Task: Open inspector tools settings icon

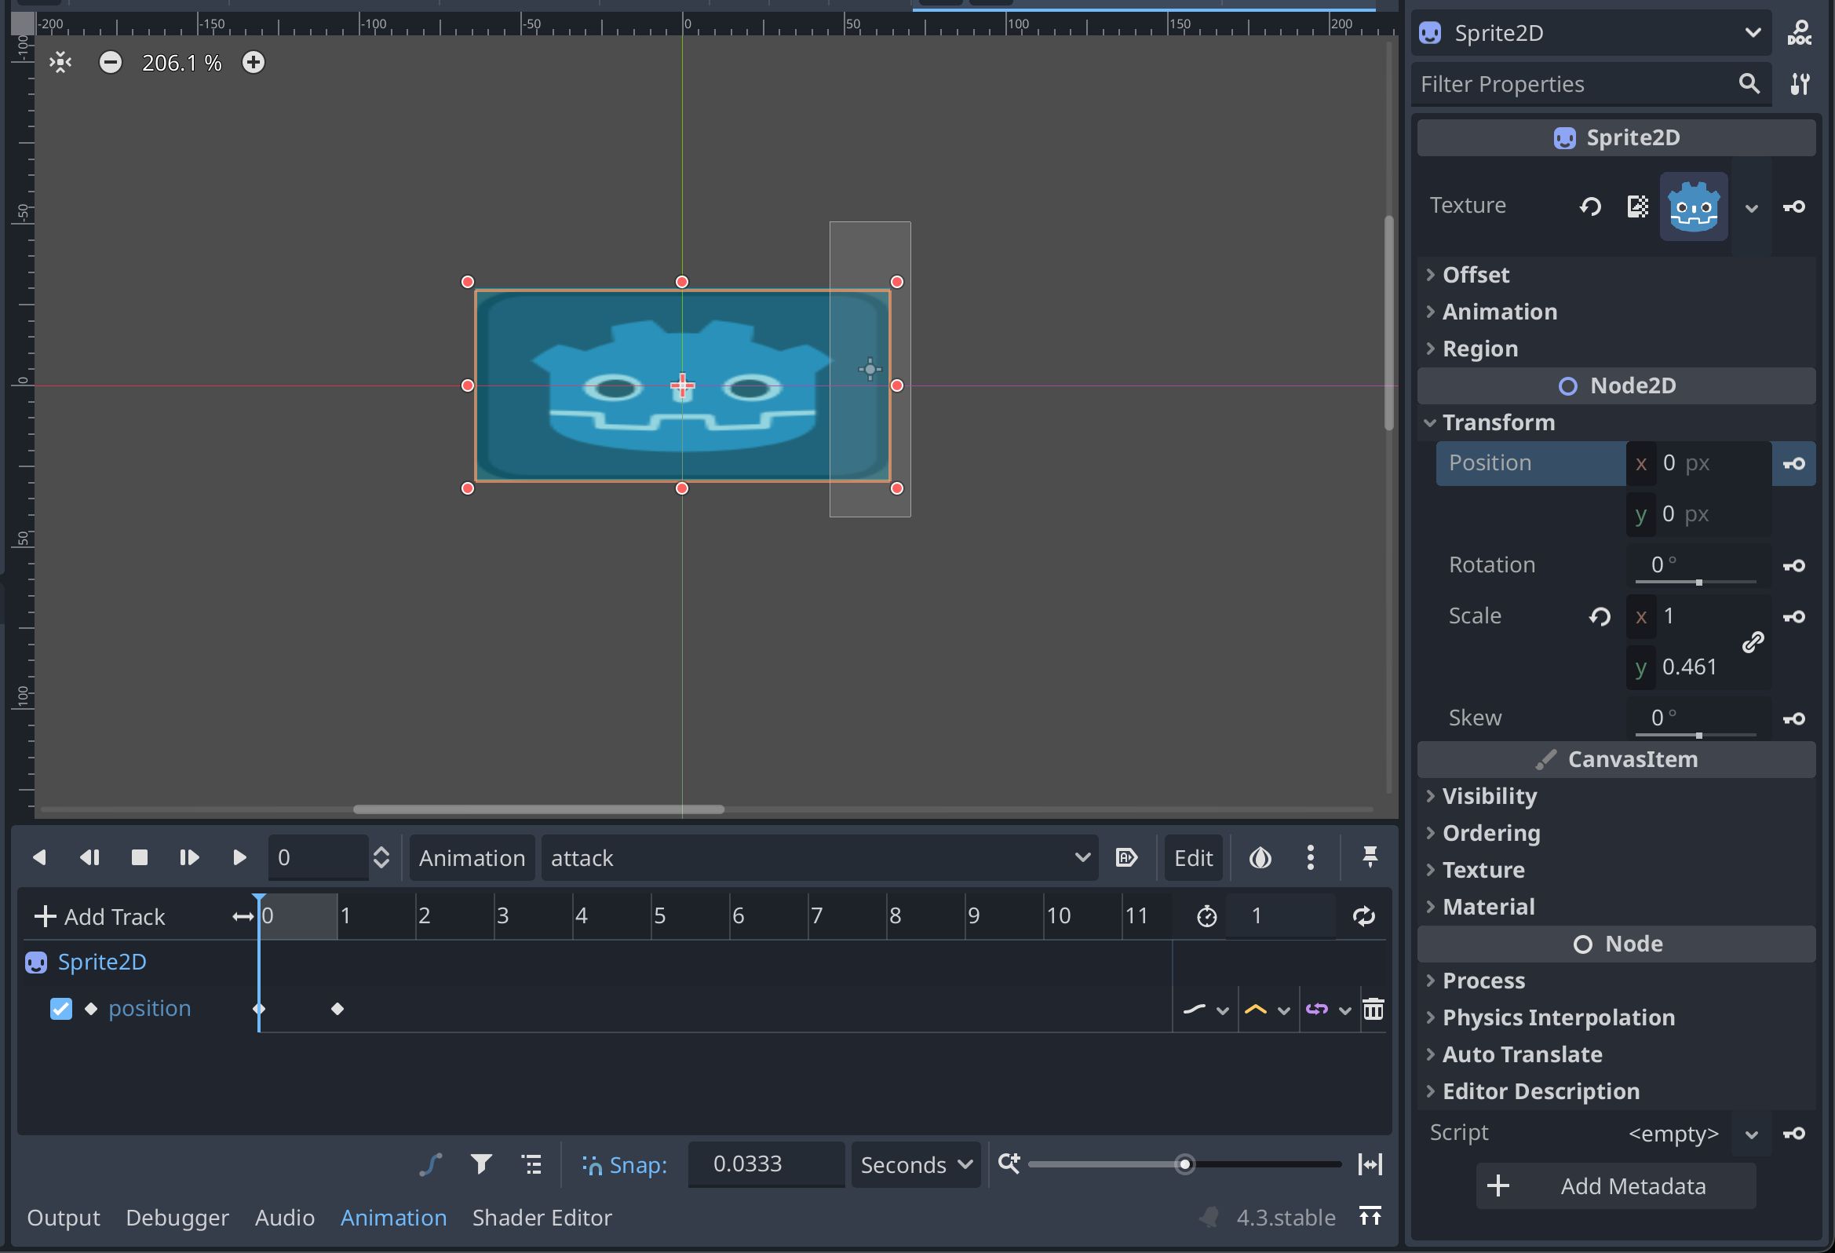Action: point(1800,84)
